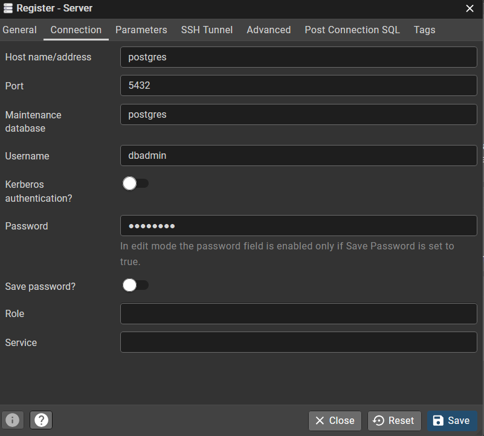Viewport: 484px width, 436px height.
Task: Click the Save button
Action: pyautogui.click(x=452, y=420)
